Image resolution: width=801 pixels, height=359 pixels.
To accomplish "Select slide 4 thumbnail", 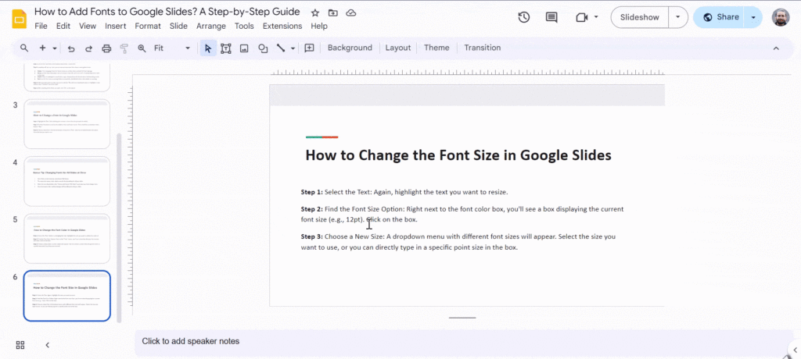I will pyautogui.click(x=67, y=181).
